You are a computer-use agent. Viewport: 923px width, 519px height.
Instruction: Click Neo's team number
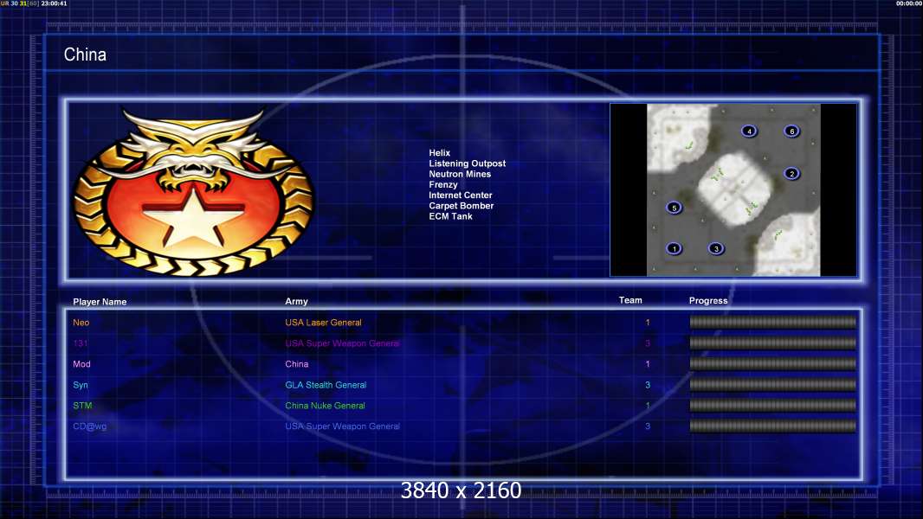click(x=648, y=322)
